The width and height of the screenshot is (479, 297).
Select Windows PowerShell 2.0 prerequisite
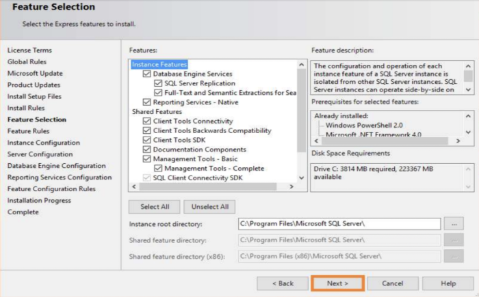364,126
